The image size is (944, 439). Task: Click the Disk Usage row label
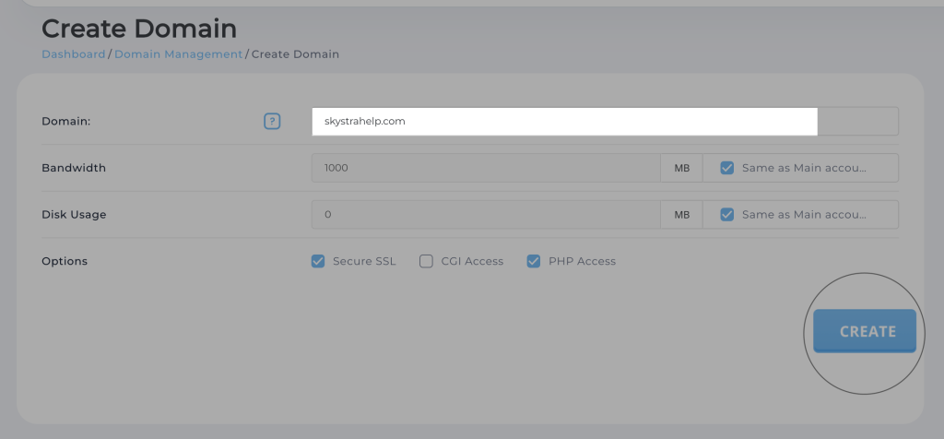tap(74, 215)
